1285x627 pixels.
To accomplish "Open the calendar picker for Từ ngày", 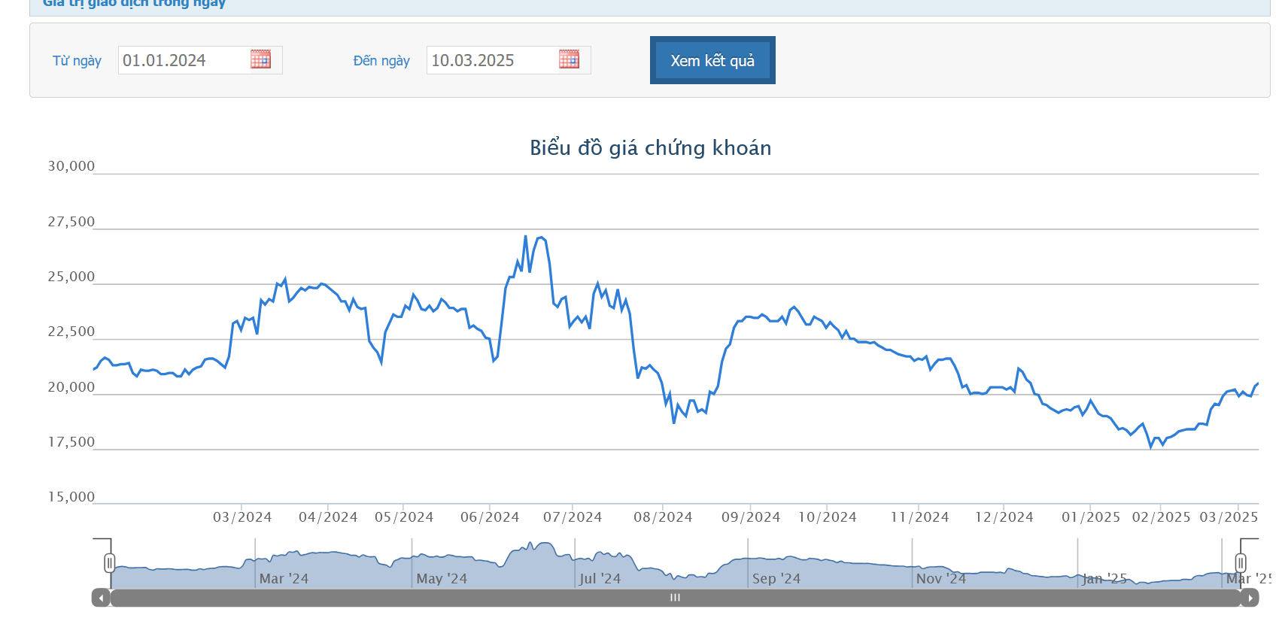I will click(x=260, y=59).
